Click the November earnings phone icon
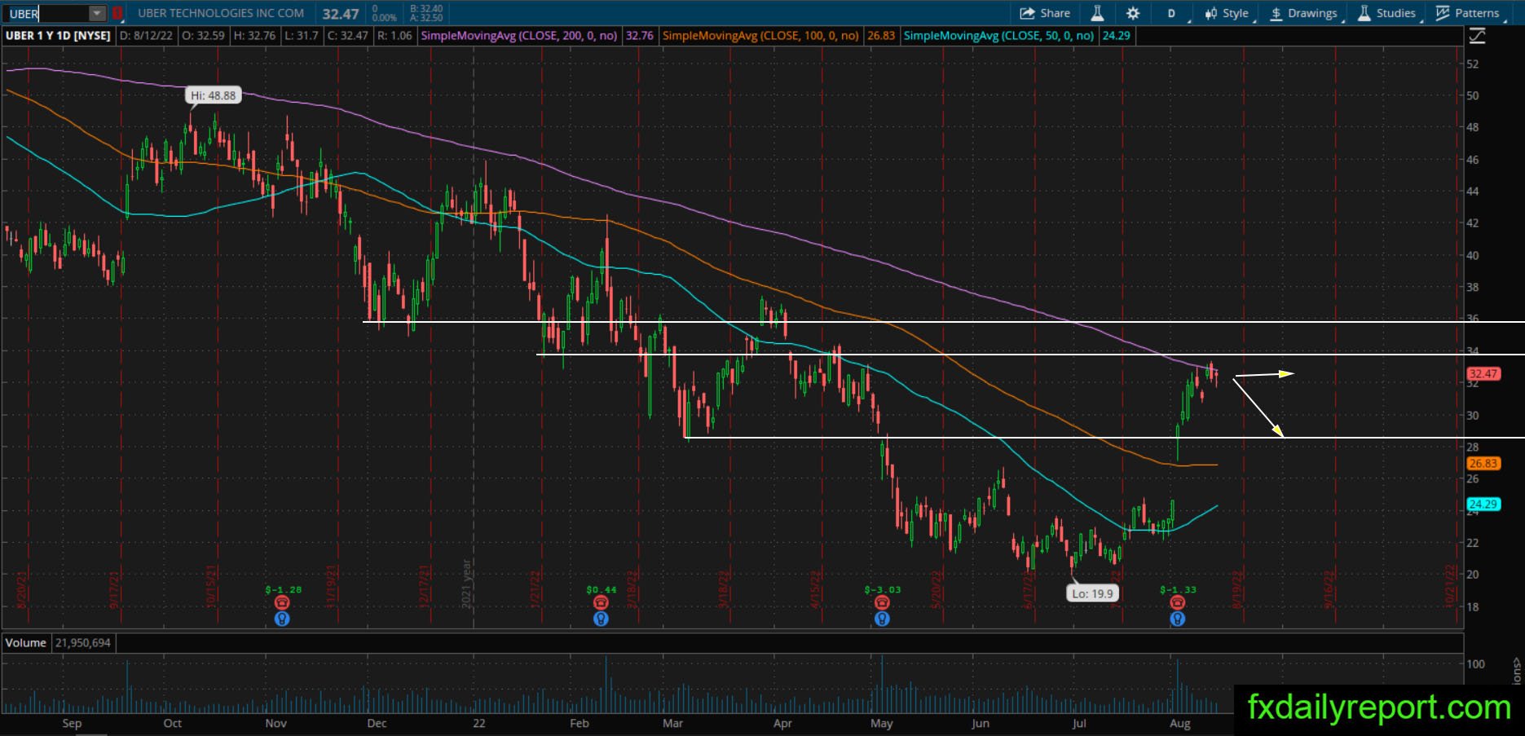Viewport: 1525px width, 736px height. point(282,602)
